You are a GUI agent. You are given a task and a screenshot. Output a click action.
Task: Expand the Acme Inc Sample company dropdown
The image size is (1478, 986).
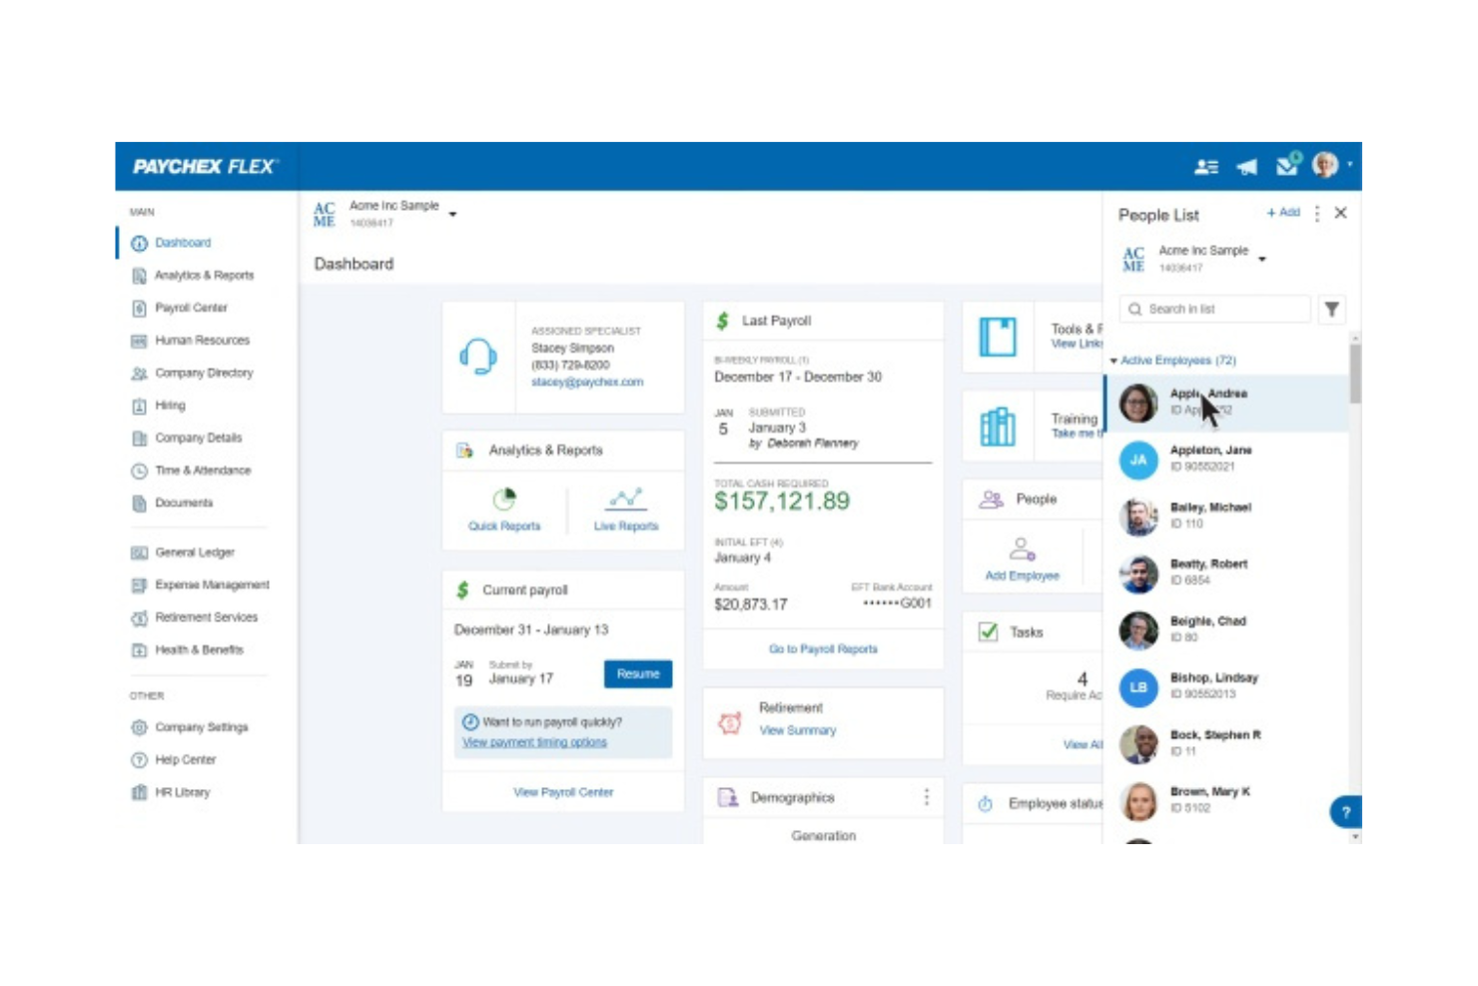452,215
